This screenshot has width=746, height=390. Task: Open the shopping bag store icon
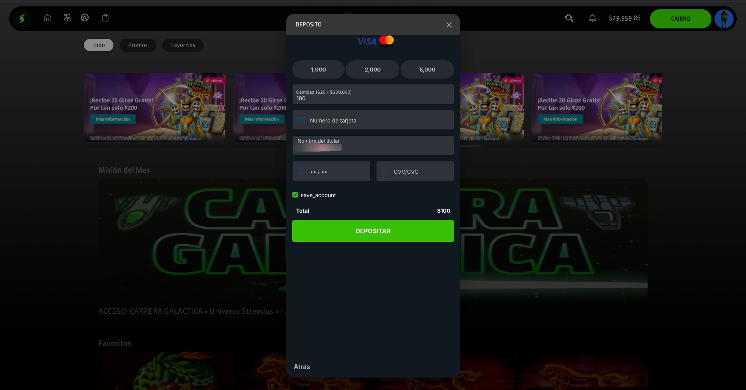click(105, 18)
